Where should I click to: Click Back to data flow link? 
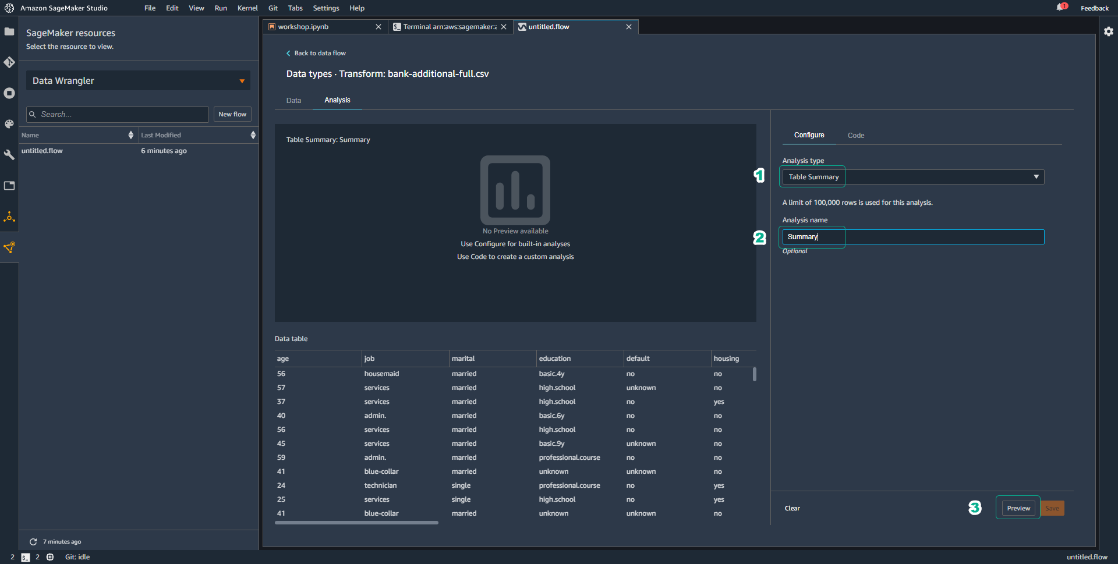pyautogui.click(x=320, y=53)
